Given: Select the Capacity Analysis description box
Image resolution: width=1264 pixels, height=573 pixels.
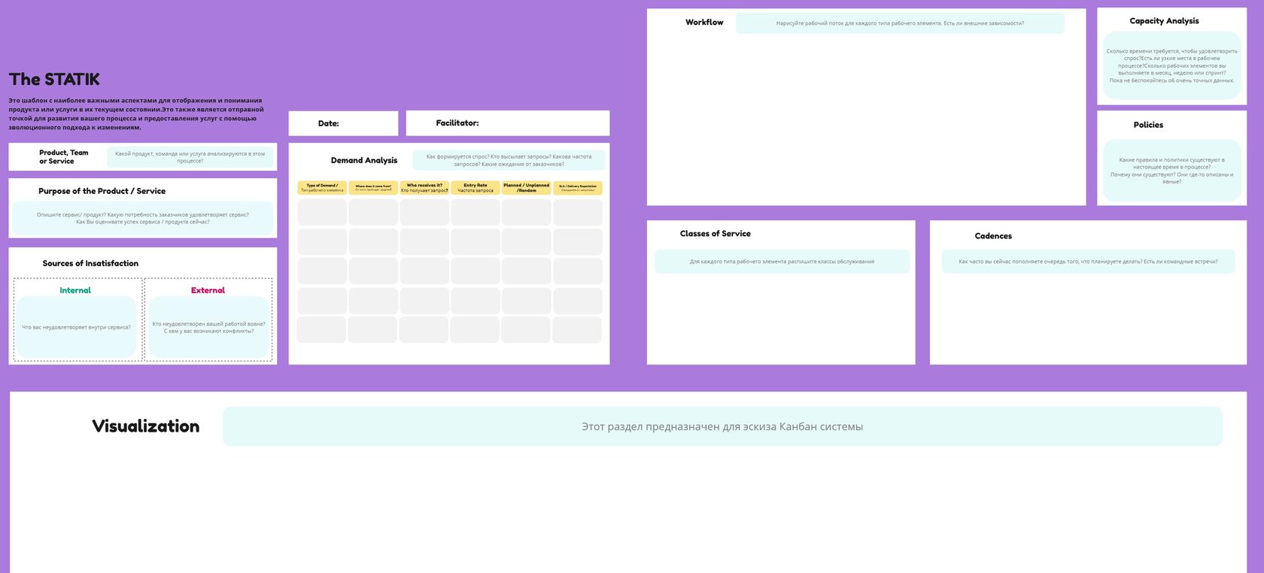Looking at the screenshot, I should pos(1171,66).
